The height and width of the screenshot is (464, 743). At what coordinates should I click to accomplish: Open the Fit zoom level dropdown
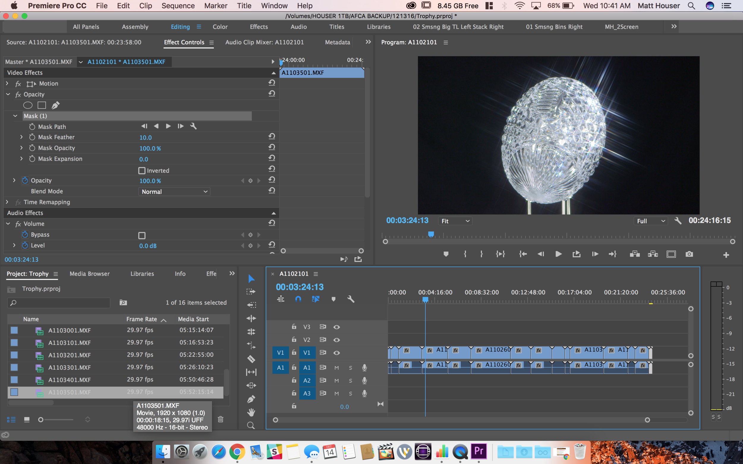(x=455, y=221)
